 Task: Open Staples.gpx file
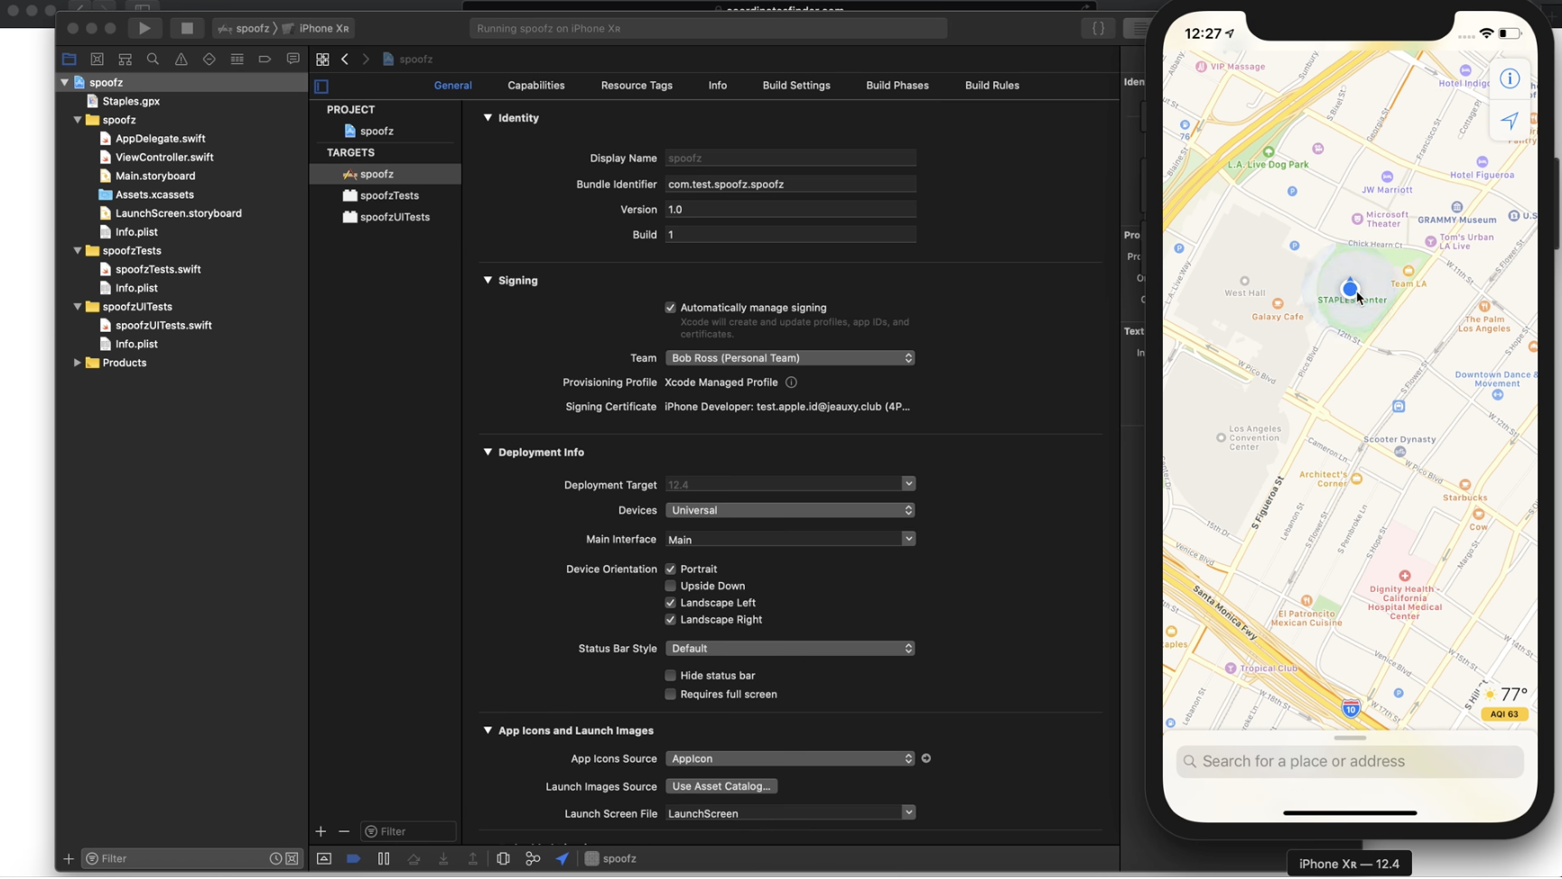130,101
